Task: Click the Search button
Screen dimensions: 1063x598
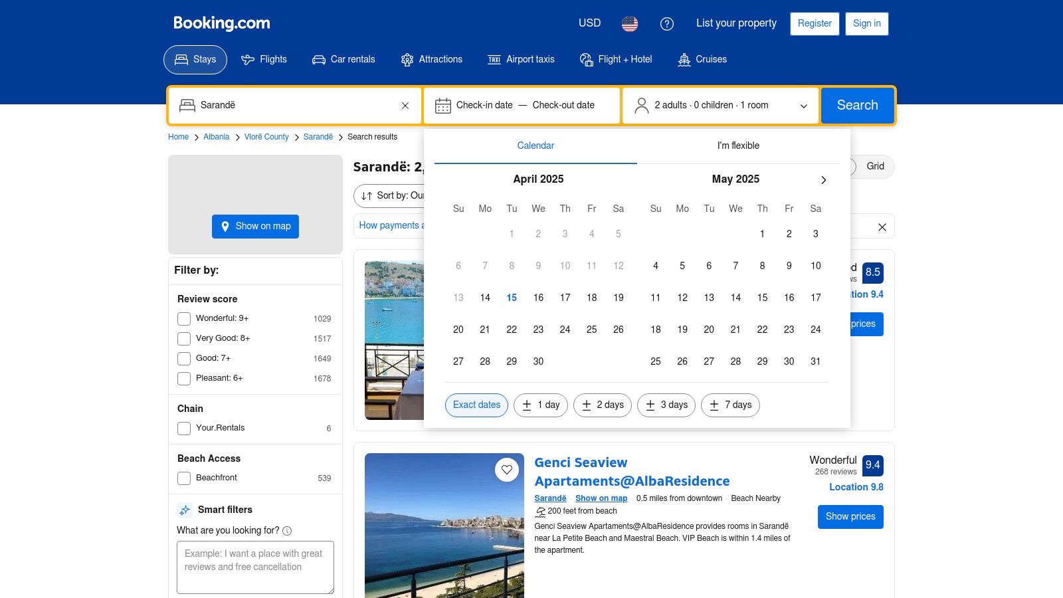Action: pyautogui.click(x=857, y=106)
